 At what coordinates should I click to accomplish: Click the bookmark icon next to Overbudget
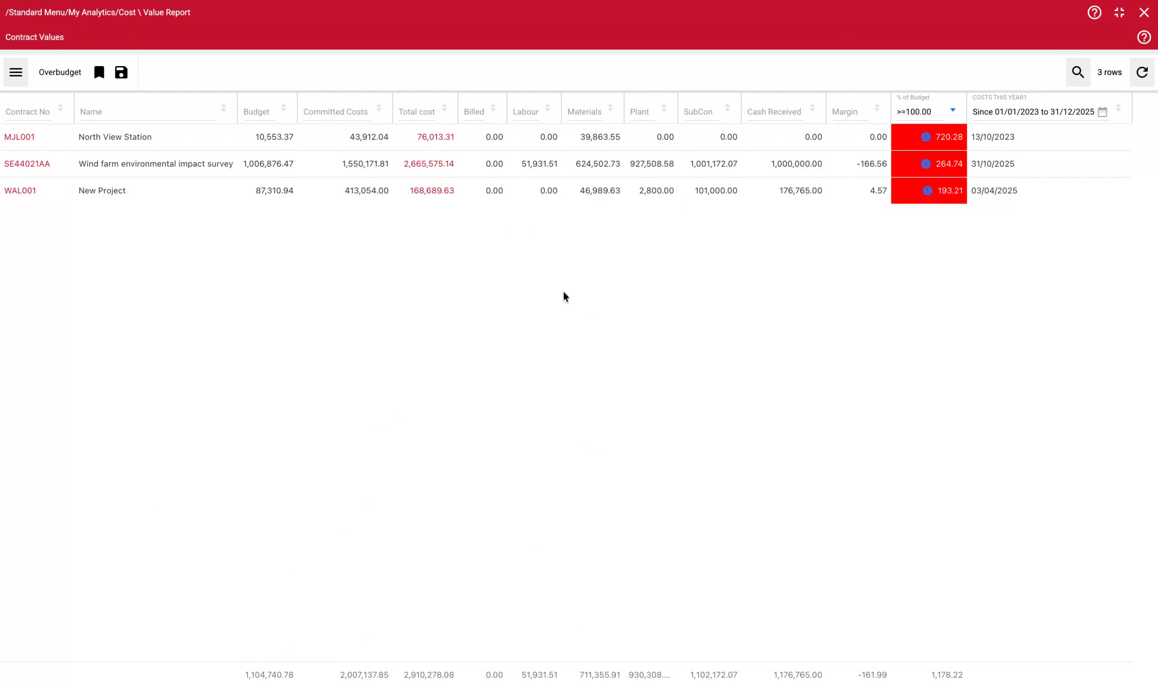(x=99, y=72)
